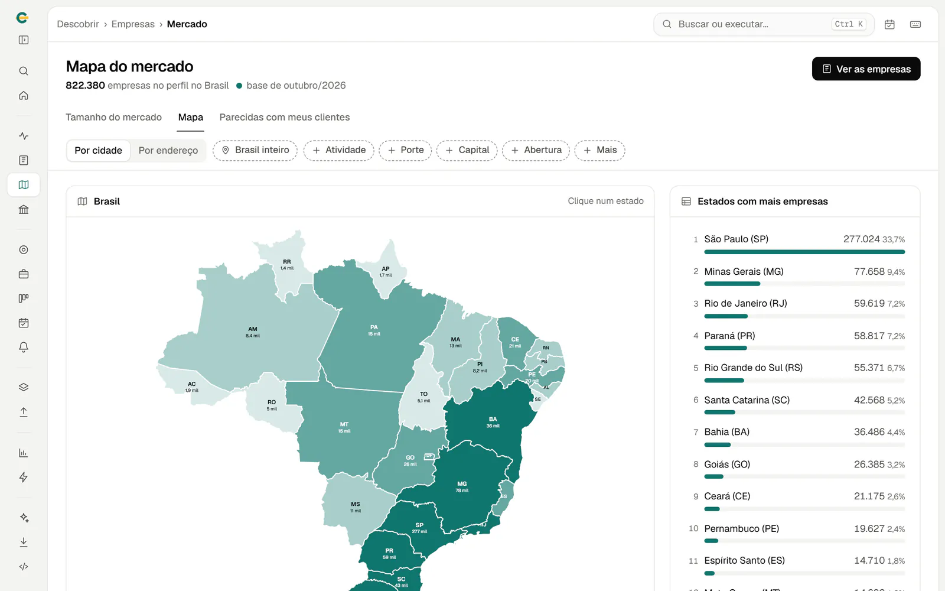Image resolution: width=945 pixels, height=591 pixels.
Task: Open the calendar check sidebar icon
Action: point(24,323)
